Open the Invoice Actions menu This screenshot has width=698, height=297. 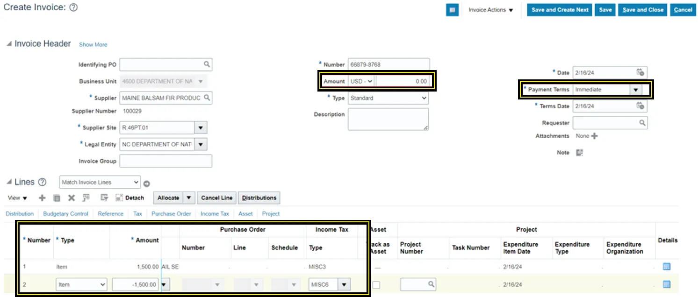tap(490, 10)
